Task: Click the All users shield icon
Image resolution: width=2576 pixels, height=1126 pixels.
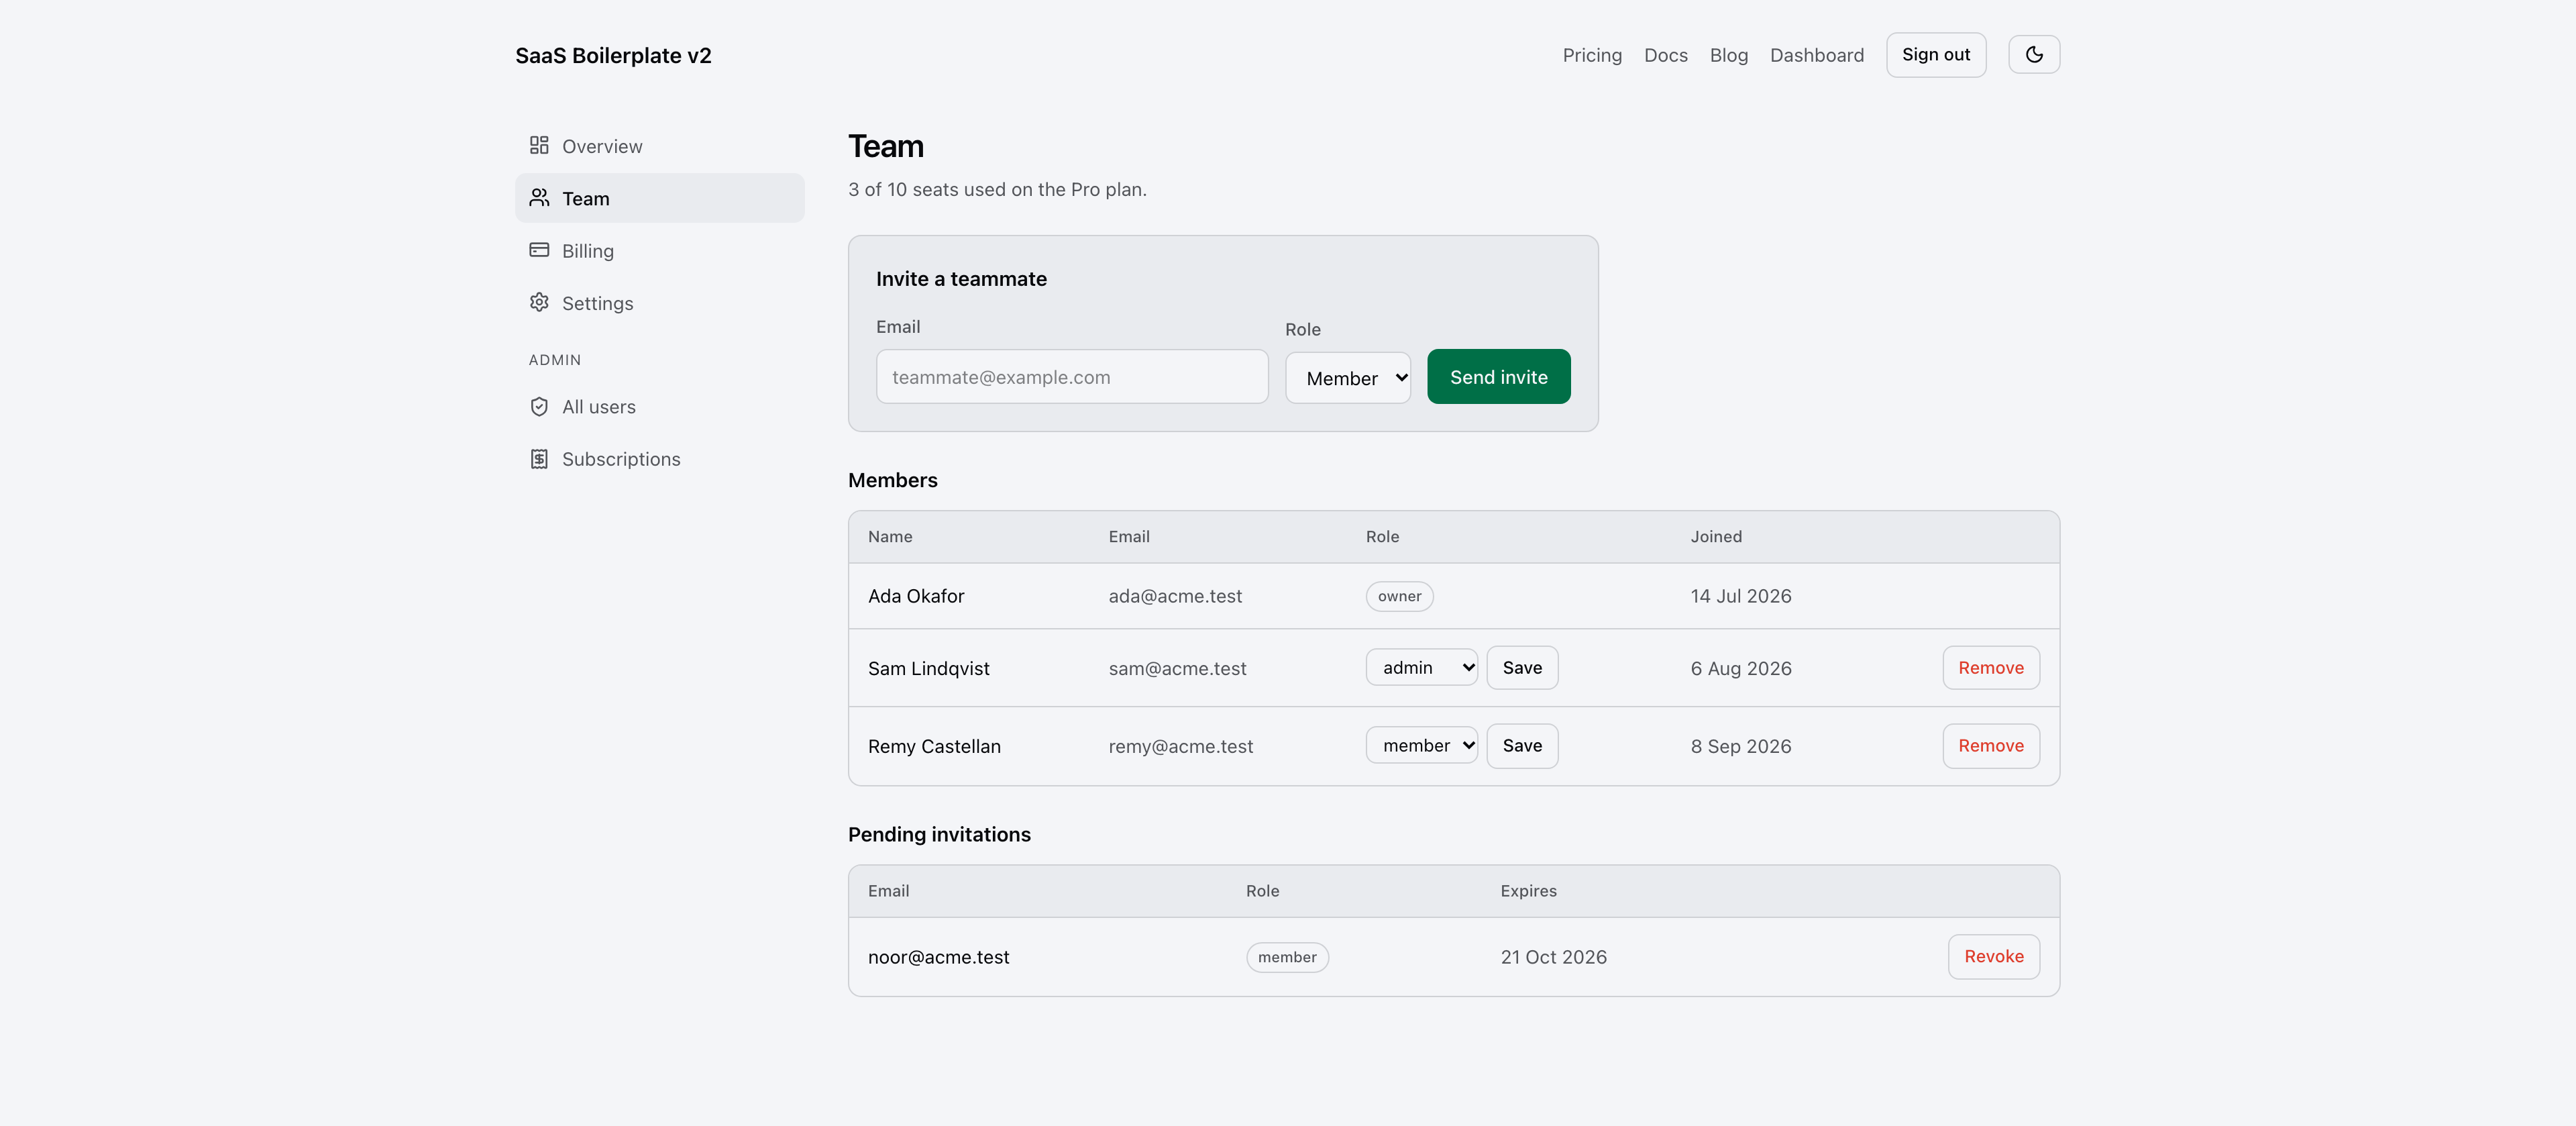Action: (x=539, y=406)
